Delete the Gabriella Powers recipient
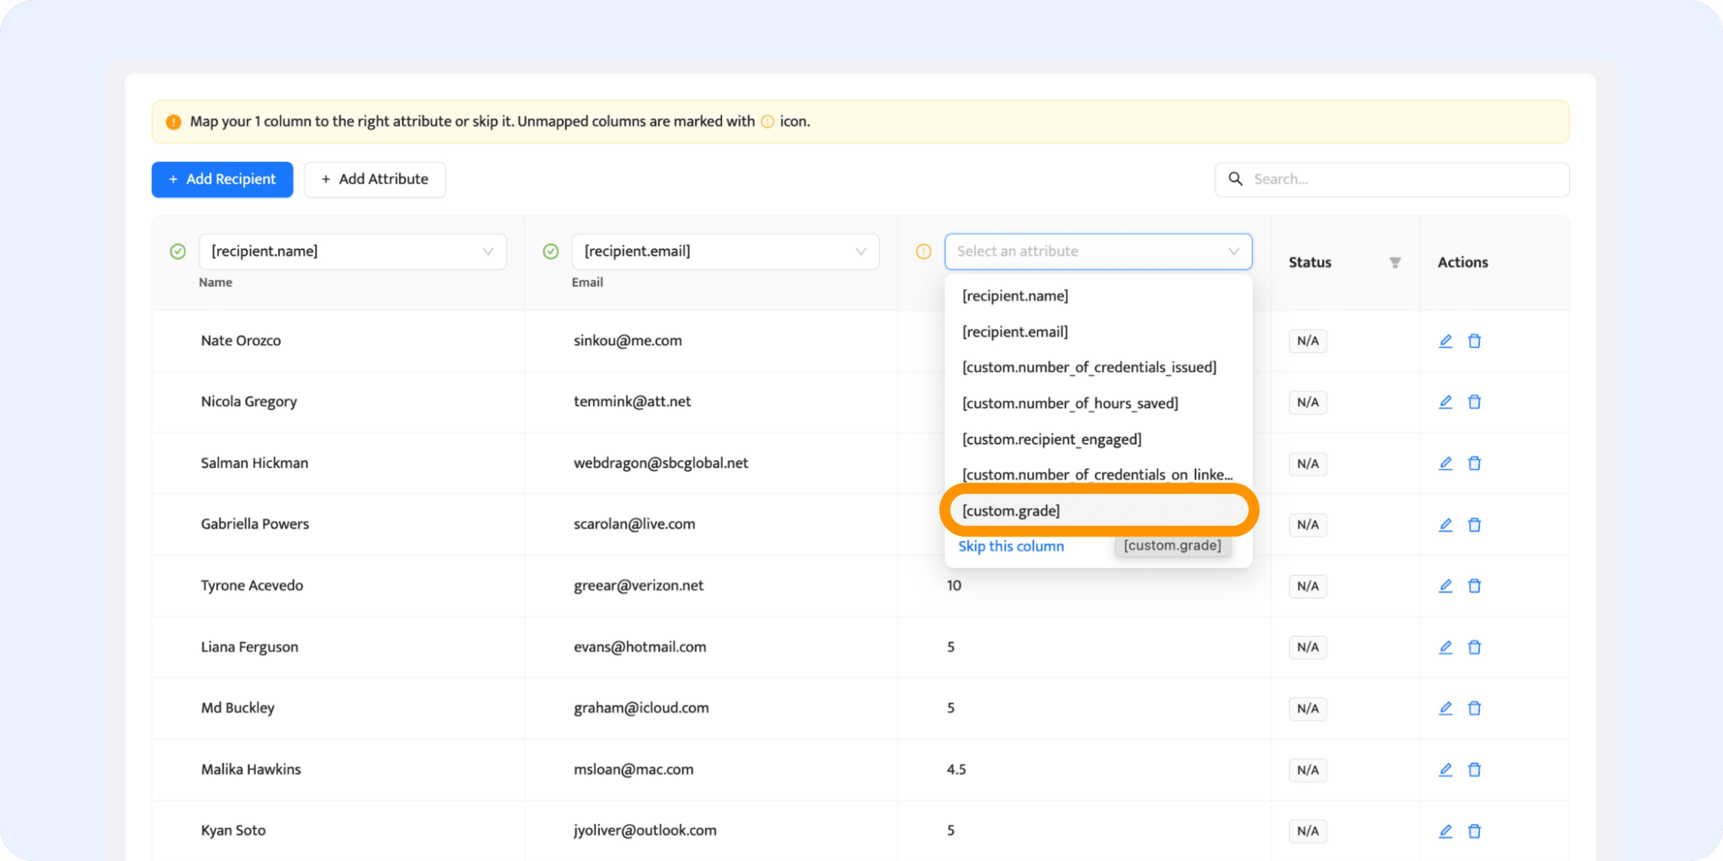The image size is (1723, 861). 1475,525
